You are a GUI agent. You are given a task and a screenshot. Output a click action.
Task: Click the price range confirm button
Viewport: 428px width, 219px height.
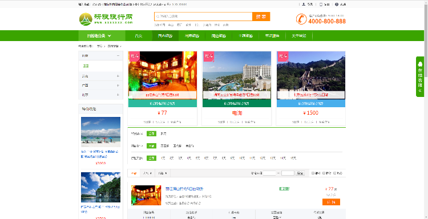coord(300,173)
